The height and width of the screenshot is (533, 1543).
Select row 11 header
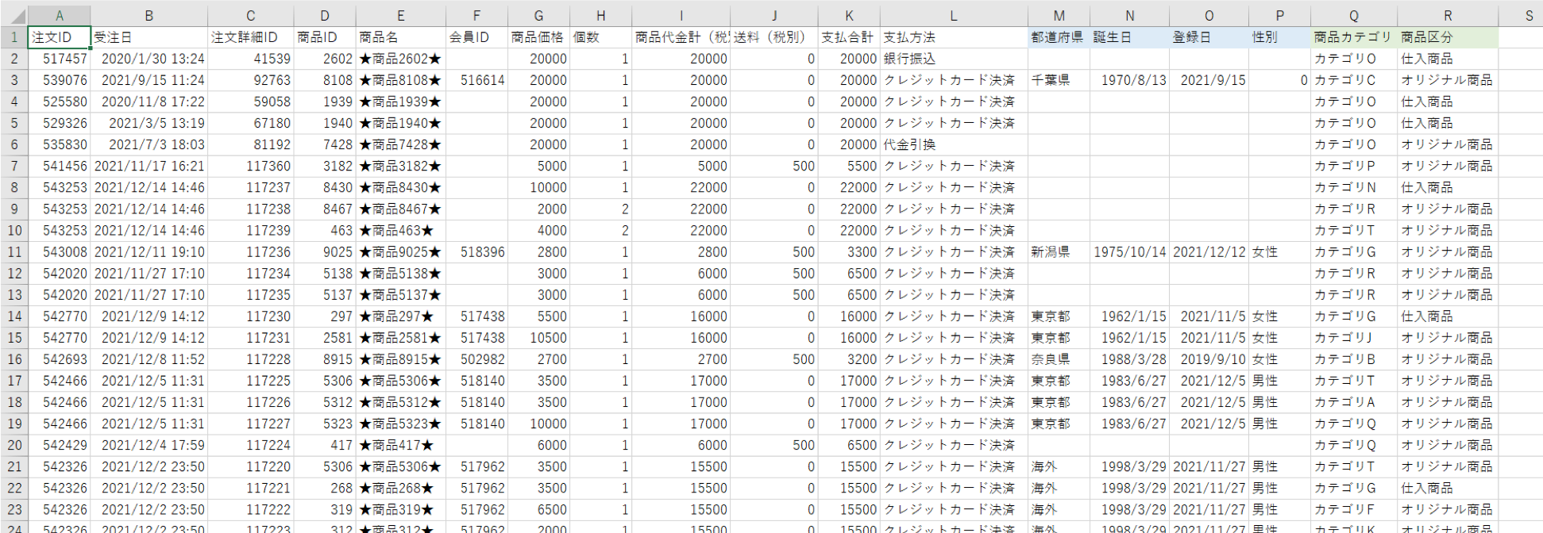[14, 252]
